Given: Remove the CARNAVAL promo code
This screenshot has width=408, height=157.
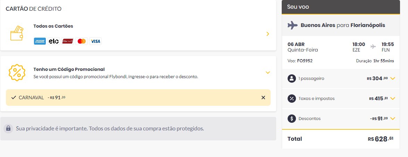Looking at the screenshot, I should (x=263, y=98).
